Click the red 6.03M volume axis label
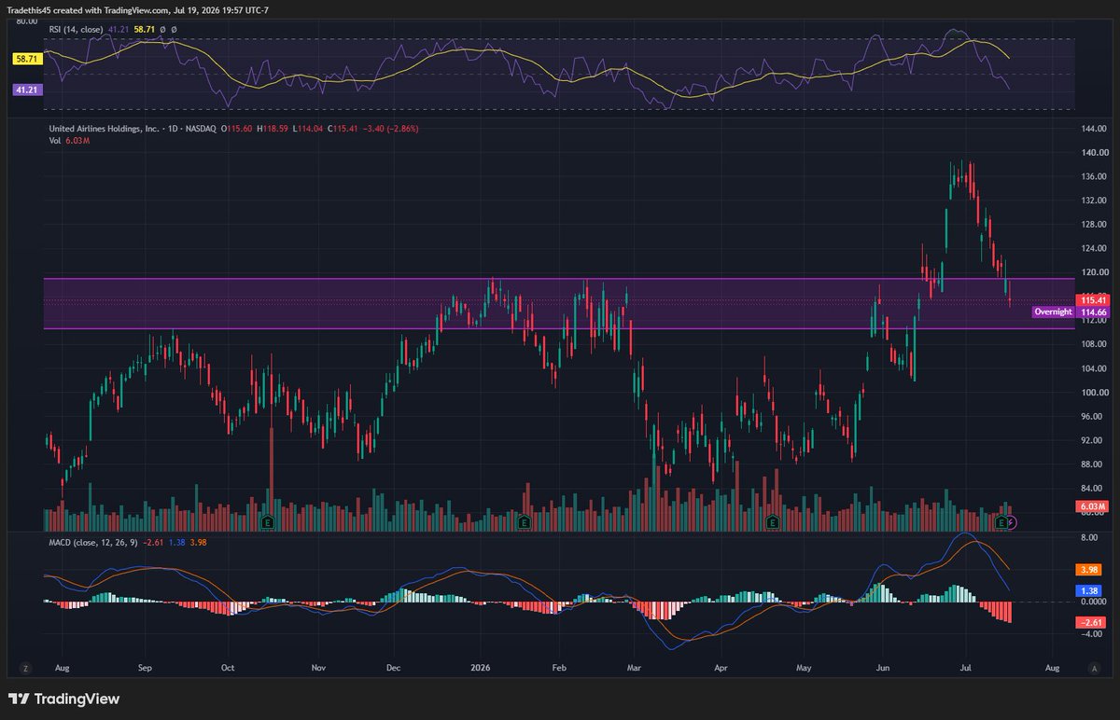Viewport: 1120px width, 720px height. [x=1091, y=506]
